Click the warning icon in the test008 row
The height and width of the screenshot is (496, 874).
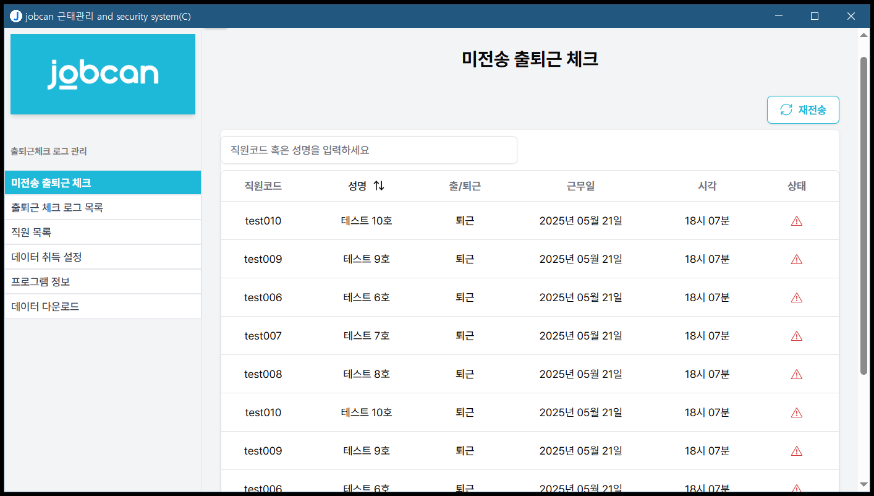click(x=796, y=375)
